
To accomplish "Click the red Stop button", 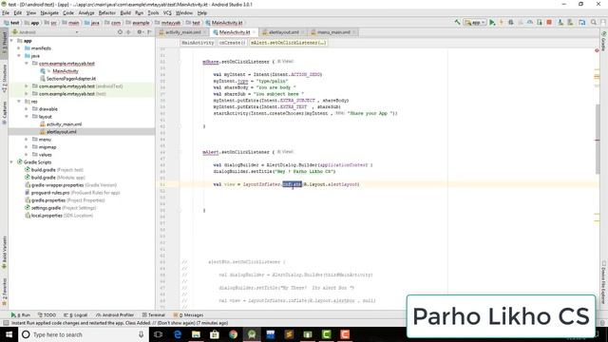I will 549,23.
